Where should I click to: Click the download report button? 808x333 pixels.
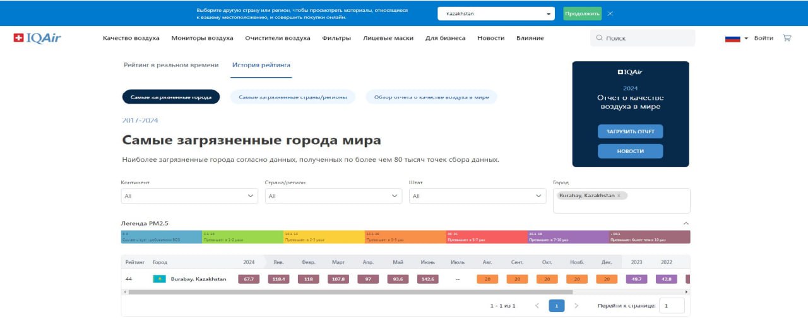pos(630,131)
